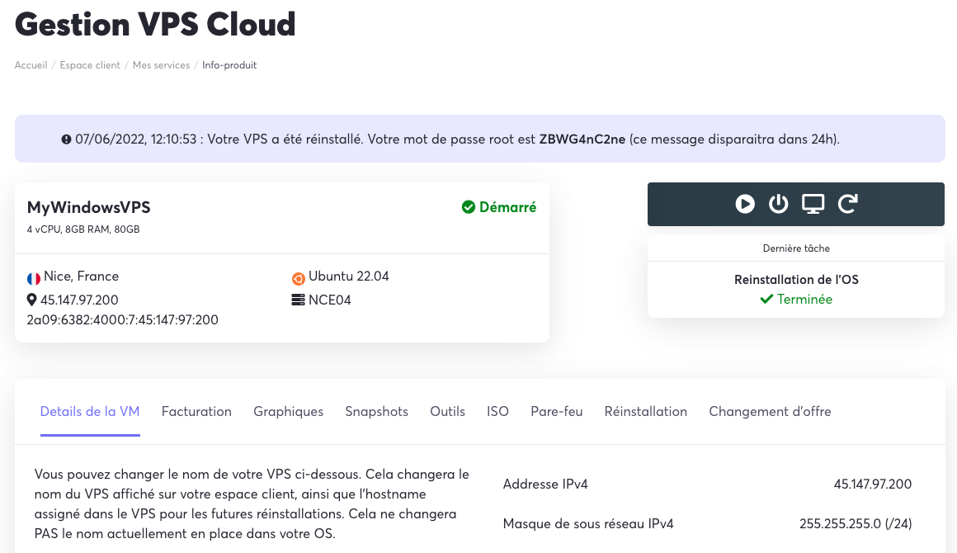Select the Outils tab
The height and width of the screenshot is (553, 957).
point(447,411)
